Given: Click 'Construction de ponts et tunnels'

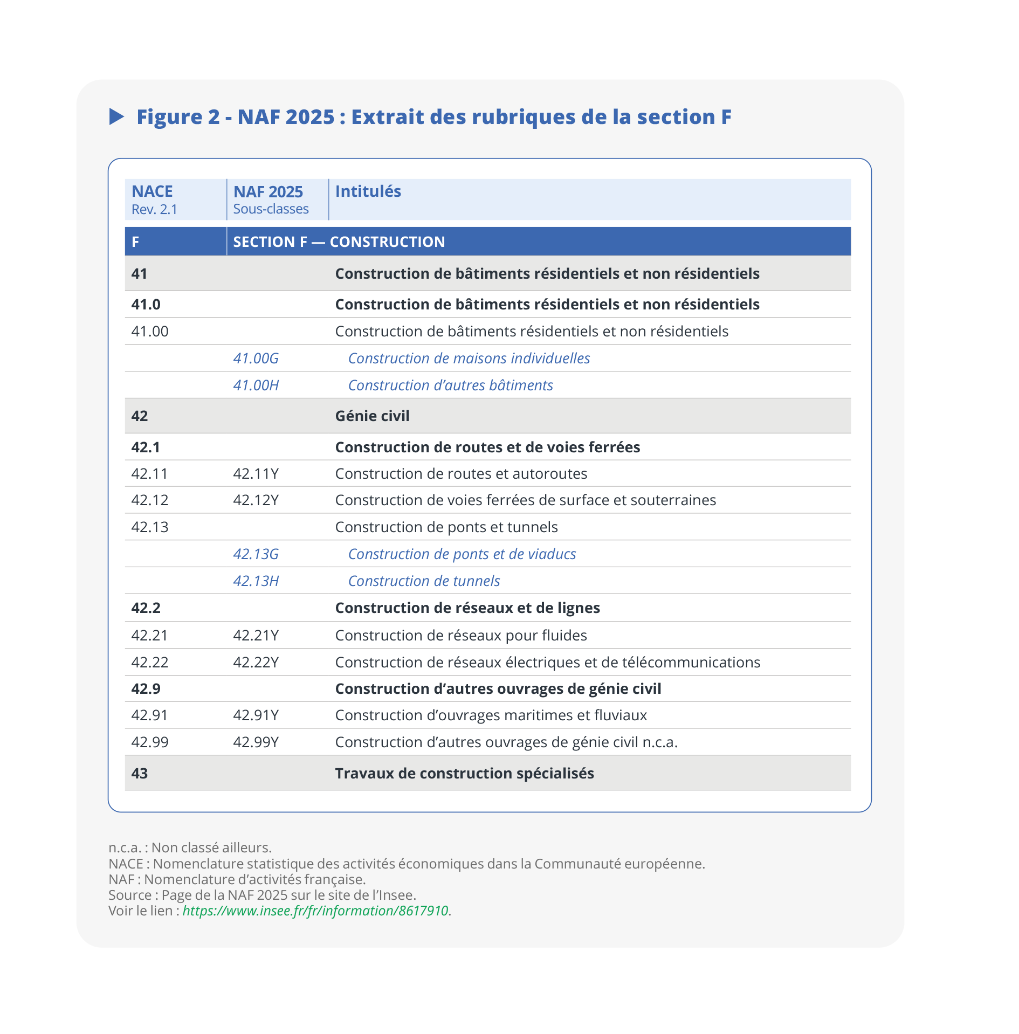Looking at the screenshot, I should tap(446, 527).
